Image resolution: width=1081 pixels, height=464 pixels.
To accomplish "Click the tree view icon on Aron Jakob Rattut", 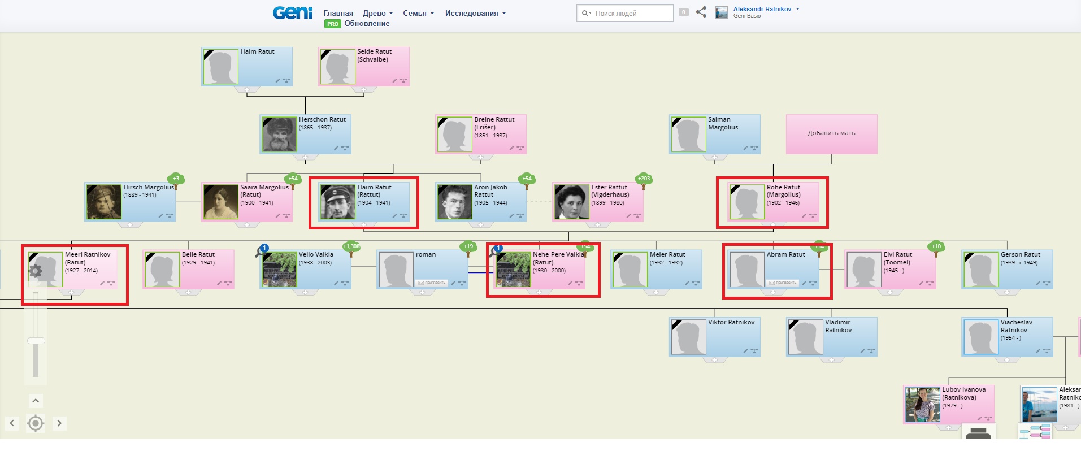I will 520,215.
